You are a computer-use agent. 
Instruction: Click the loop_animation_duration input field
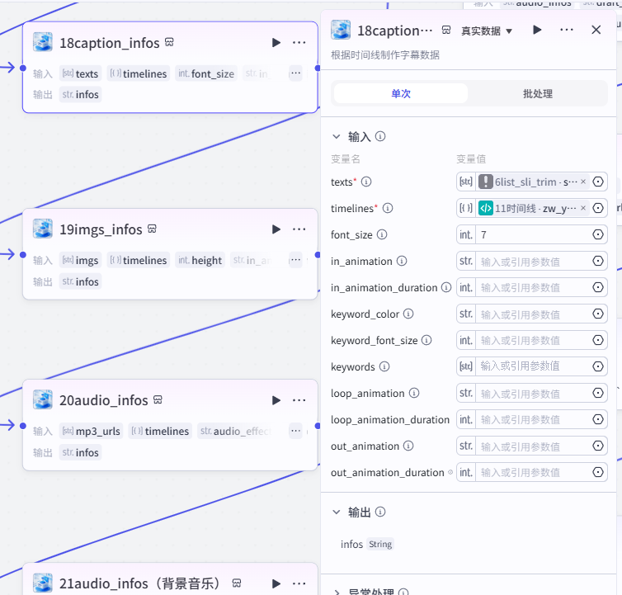click(x=533, y=419)
